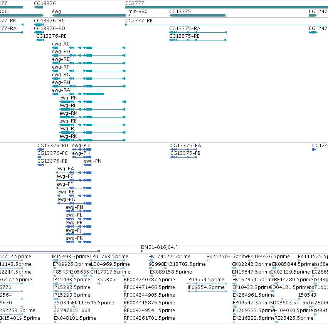The width and height of the screenshot is (328, 324).
Task: Click the RP004471466.5prime EST label
Action: pos(150,288)
